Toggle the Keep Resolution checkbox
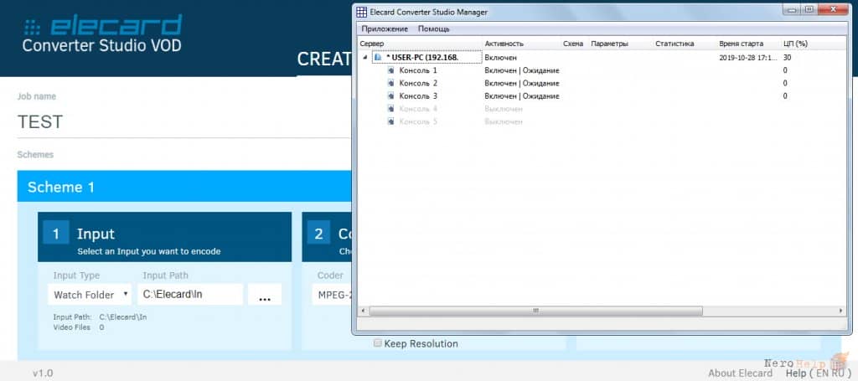This screenshot has height=381, width=858. coord(377,343)
